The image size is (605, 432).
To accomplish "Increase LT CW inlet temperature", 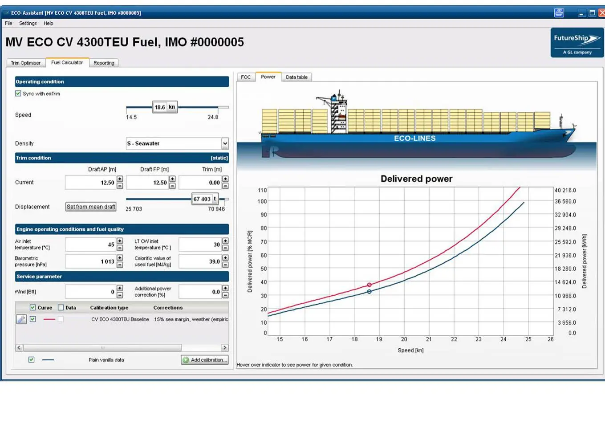I will (x=225, y=241).
